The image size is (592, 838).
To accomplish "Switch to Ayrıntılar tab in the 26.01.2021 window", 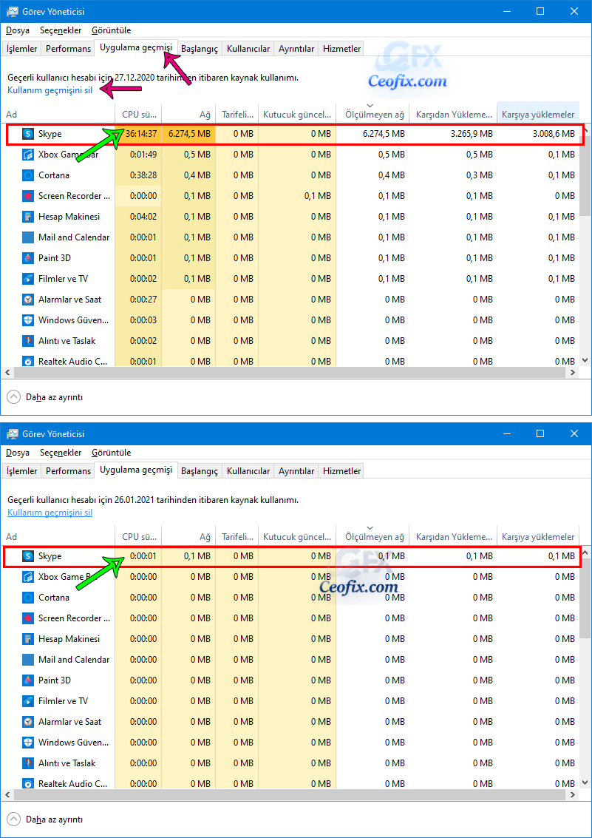I will (x=296, y=471).
